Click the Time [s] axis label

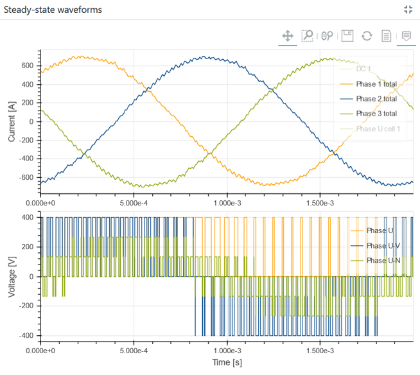pyautogui.click(x=226, y=363)
